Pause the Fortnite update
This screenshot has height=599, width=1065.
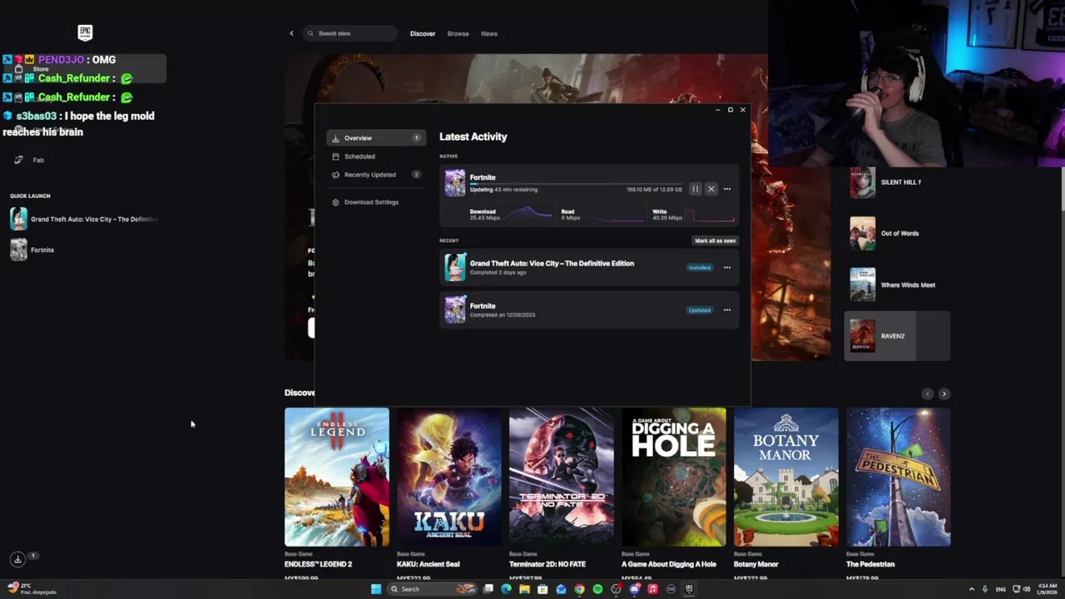tap(695, 189)
